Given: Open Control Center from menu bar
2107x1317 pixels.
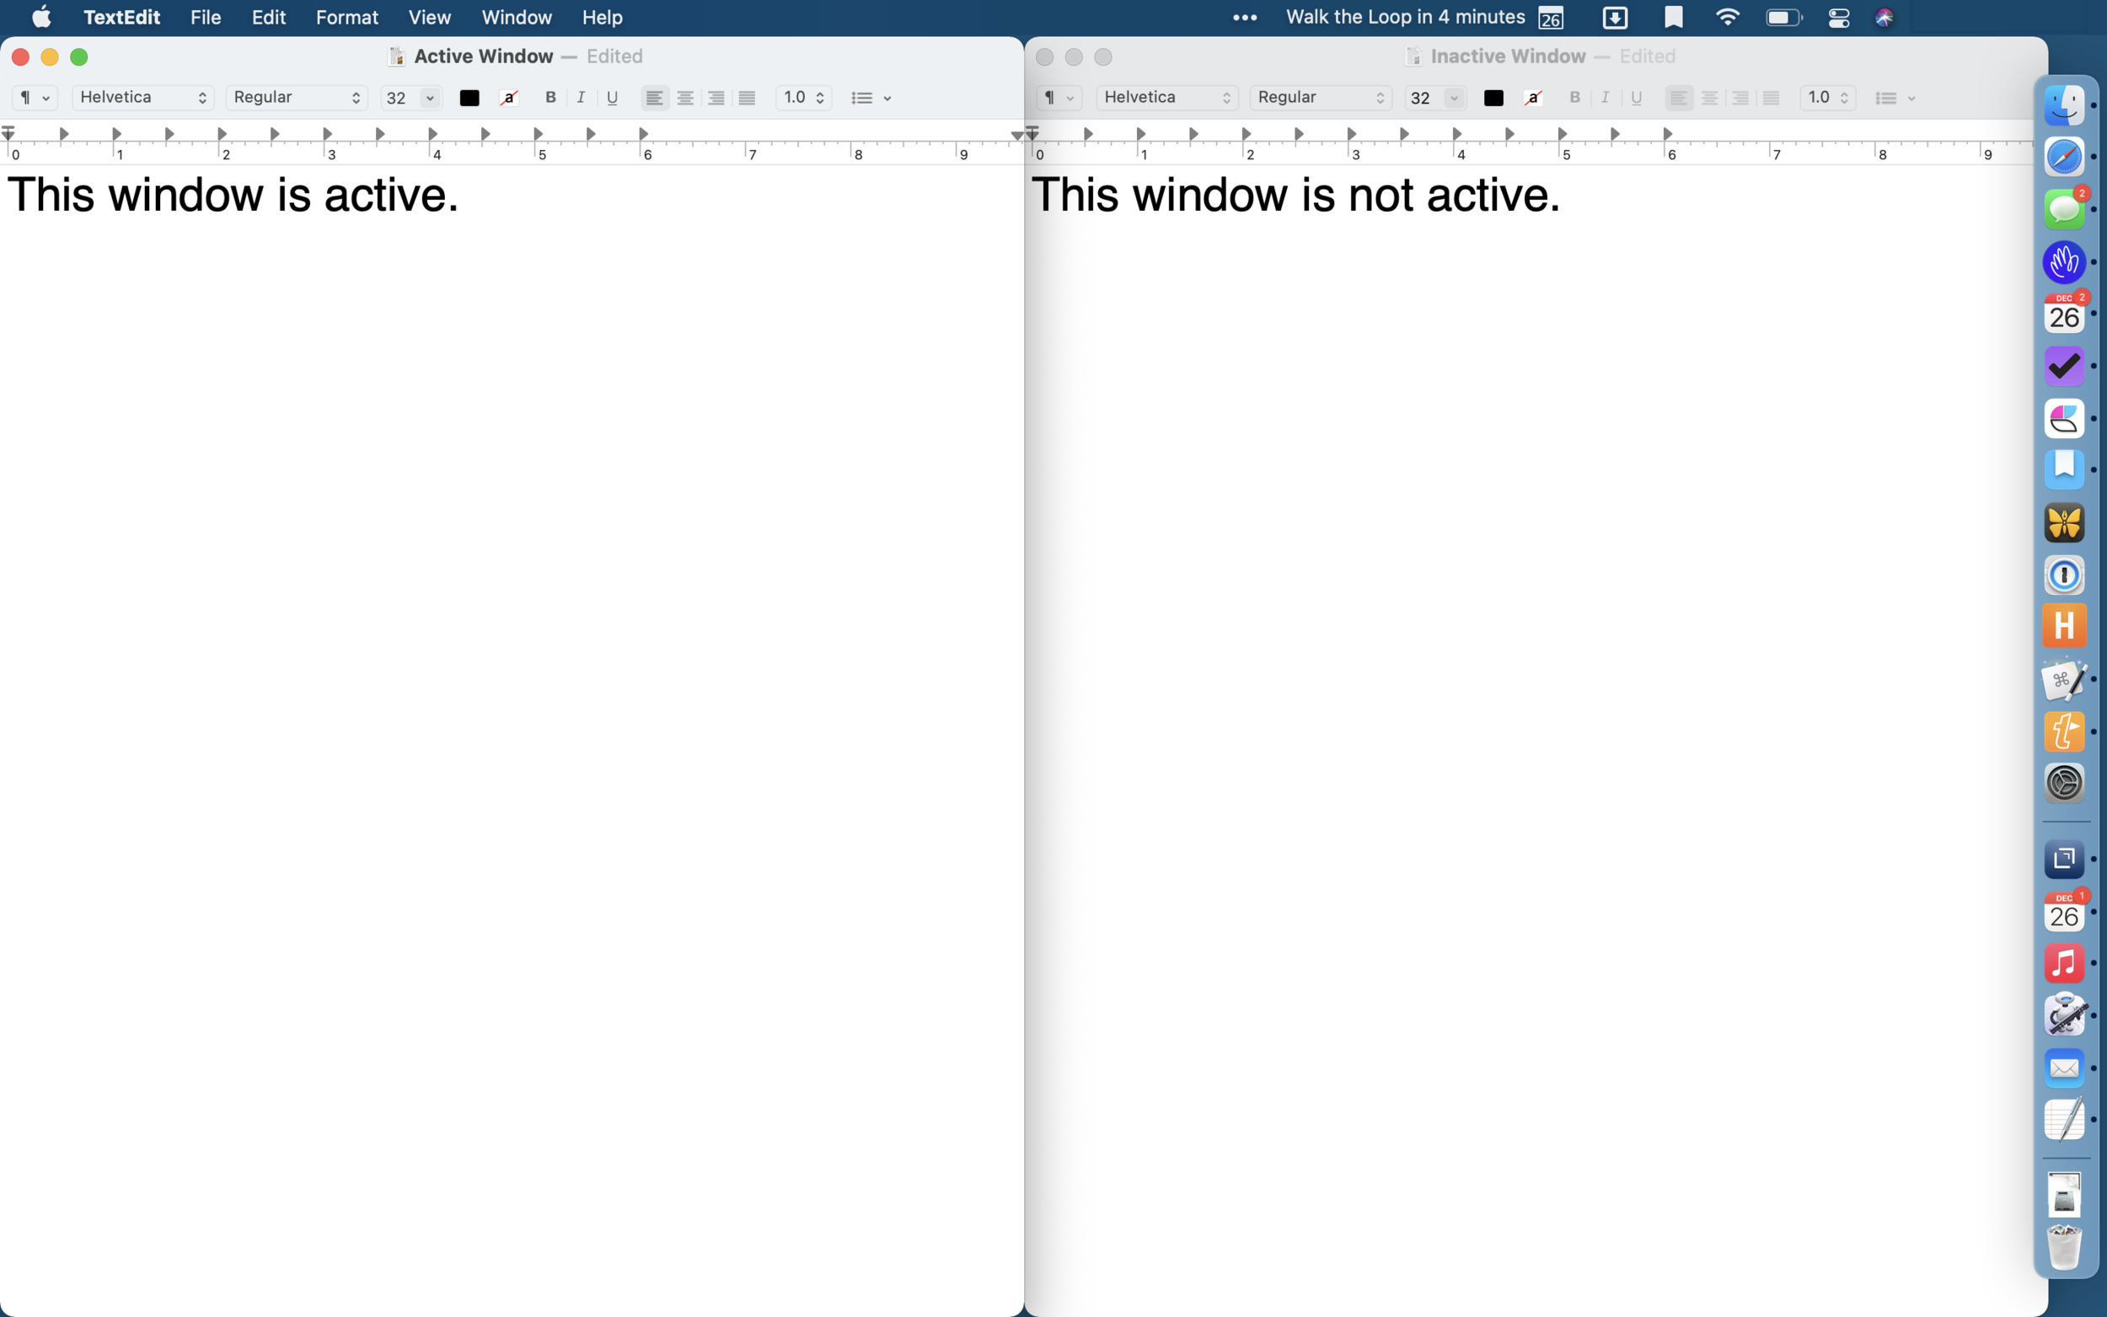Looking at the screenshot, I should tap(1838, 18).
